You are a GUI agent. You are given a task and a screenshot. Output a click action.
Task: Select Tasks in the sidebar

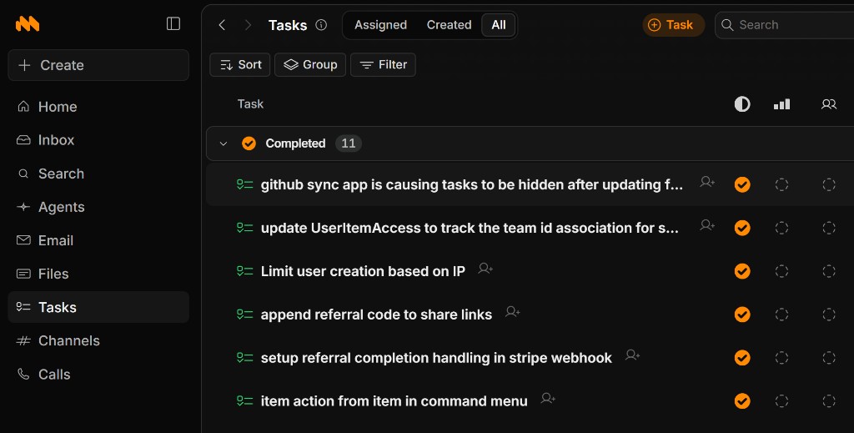point(98,307)
